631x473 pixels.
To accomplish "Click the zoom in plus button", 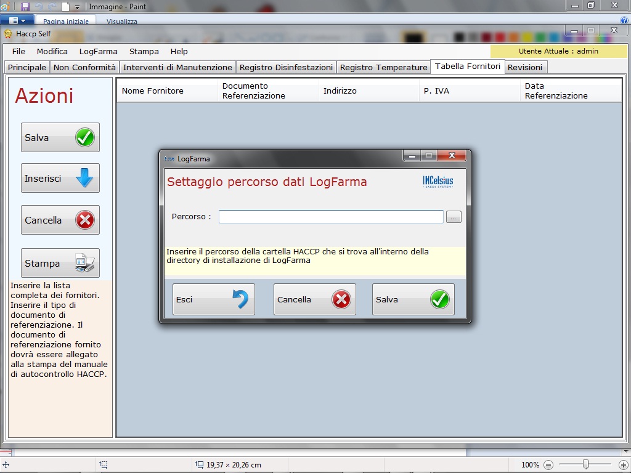I will [x=624, y=465].
